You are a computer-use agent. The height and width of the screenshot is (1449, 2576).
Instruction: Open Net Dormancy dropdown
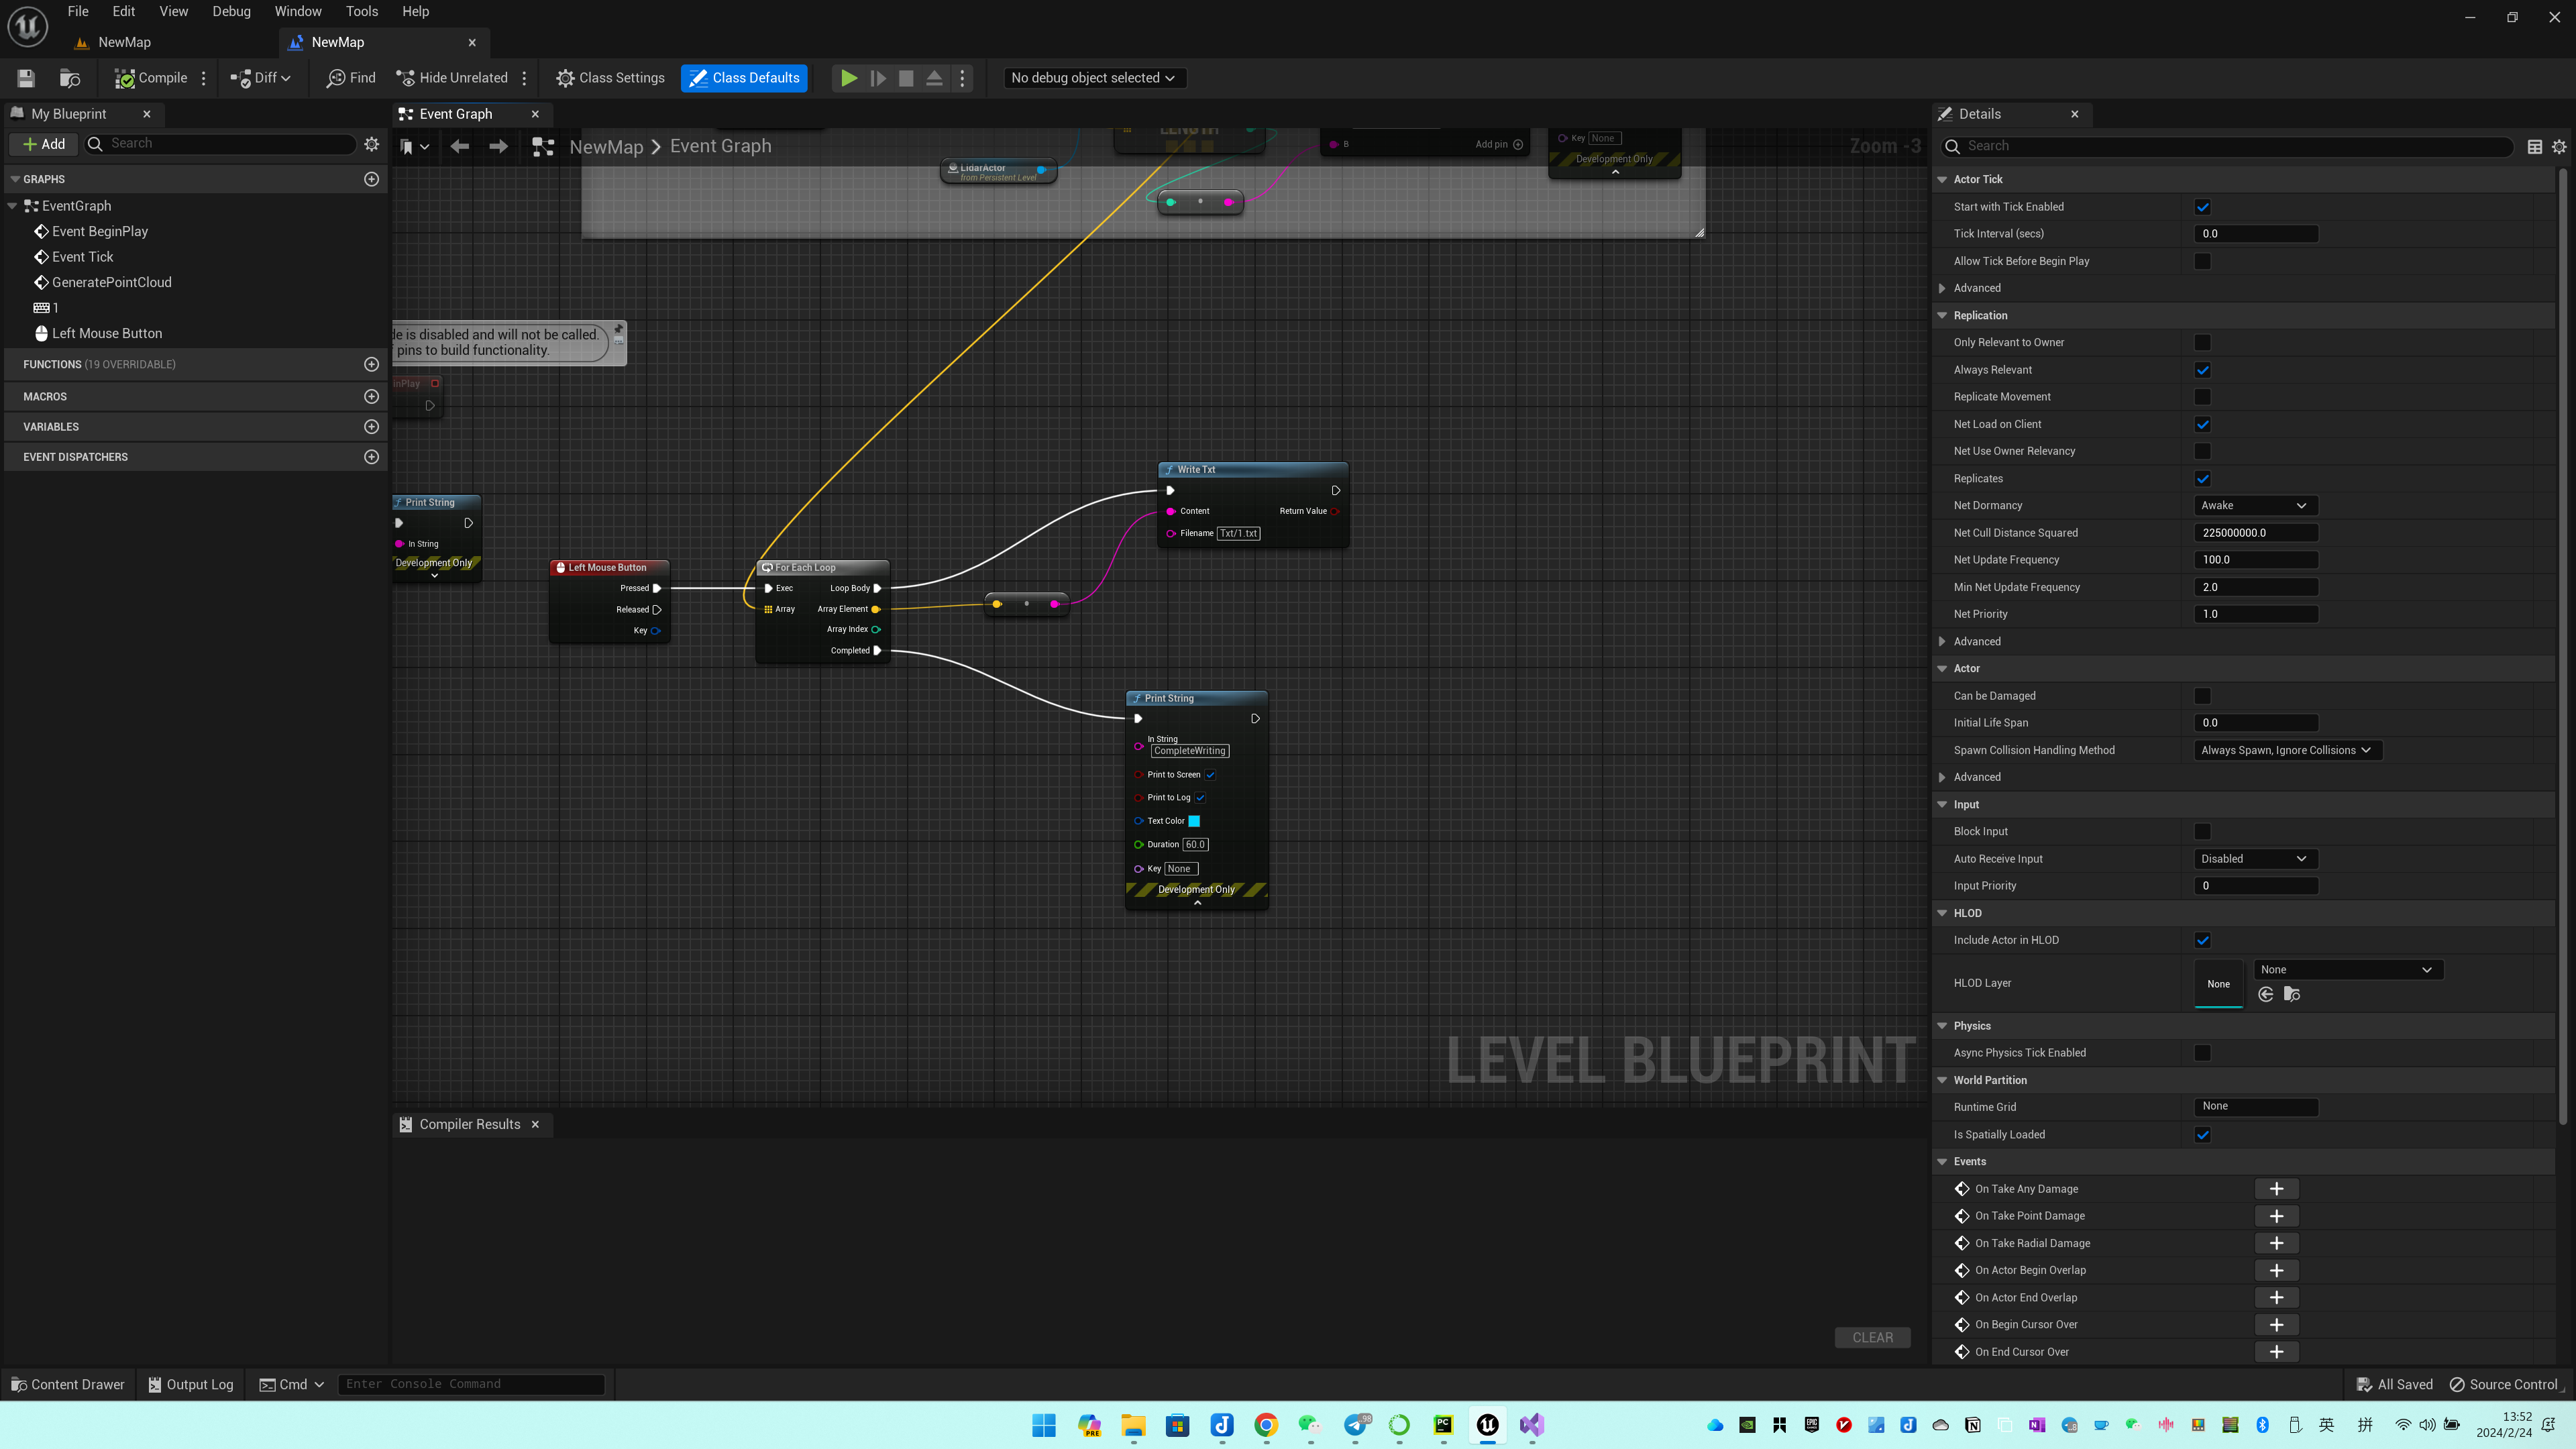click(x=2255, y=505)
